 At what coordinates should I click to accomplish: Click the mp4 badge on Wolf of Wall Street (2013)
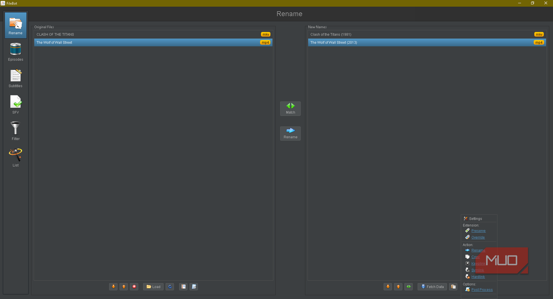539,42
